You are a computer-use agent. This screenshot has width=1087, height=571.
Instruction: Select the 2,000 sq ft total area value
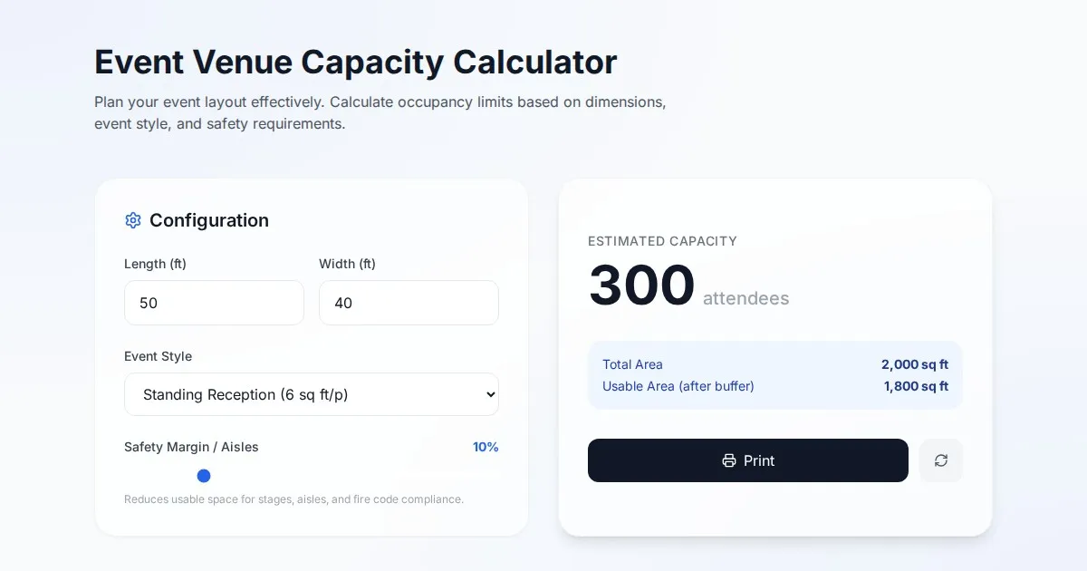(x=915, y=364)
